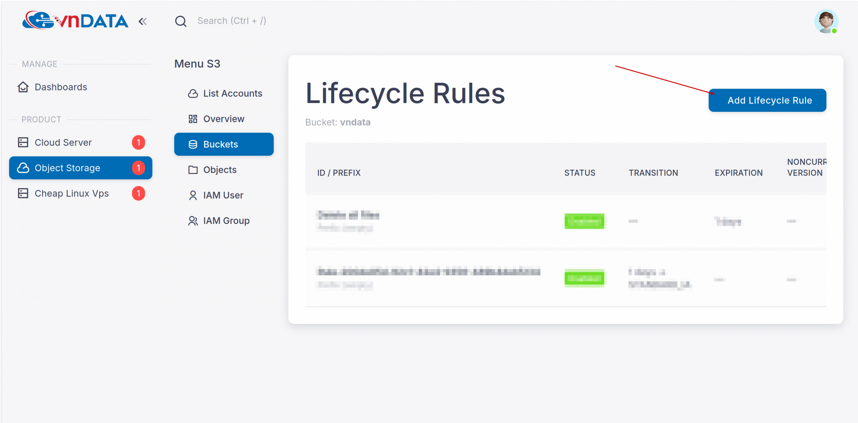
Task: Select the Buckets database icon
Action: [193, 144]
